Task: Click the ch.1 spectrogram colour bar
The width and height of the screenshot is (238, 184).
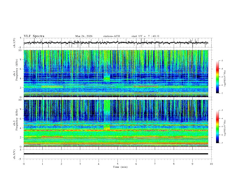Action: [217, 77]
